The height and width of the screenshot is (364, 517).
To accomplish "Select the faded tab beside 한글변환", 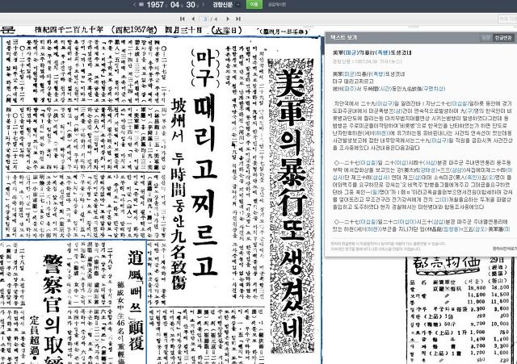I will (486, 38).
